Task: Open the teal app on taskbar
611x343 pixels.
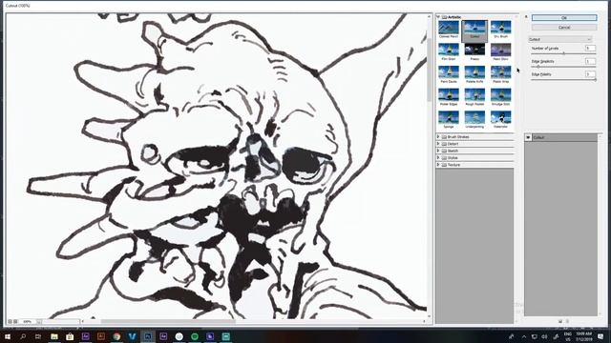Action: pos(225,336)
